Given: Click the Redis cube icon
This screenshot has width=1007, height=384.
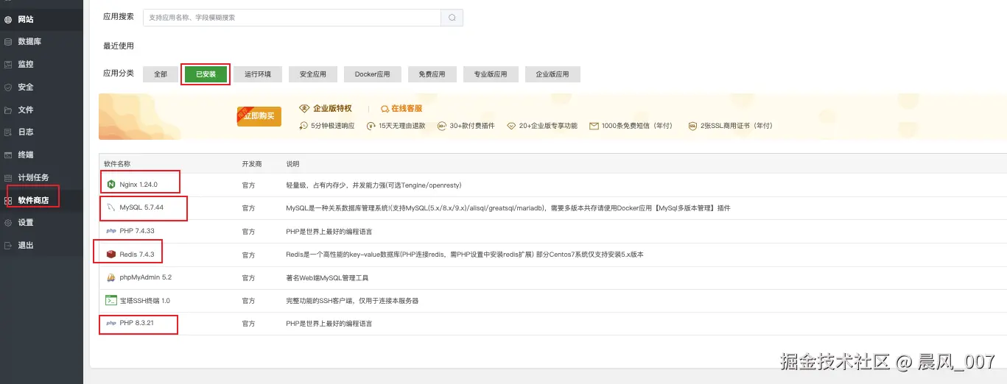Looking at the screenshot, I should click(111, 254).
